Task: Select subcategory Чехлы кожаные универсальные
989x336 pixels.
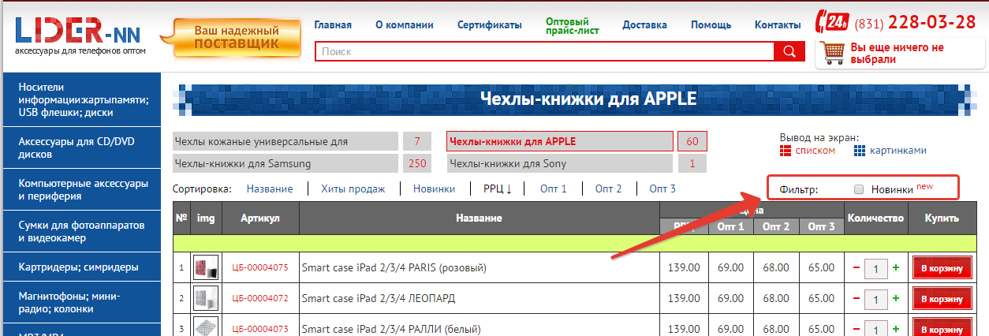Action: (x=286, y=142)
